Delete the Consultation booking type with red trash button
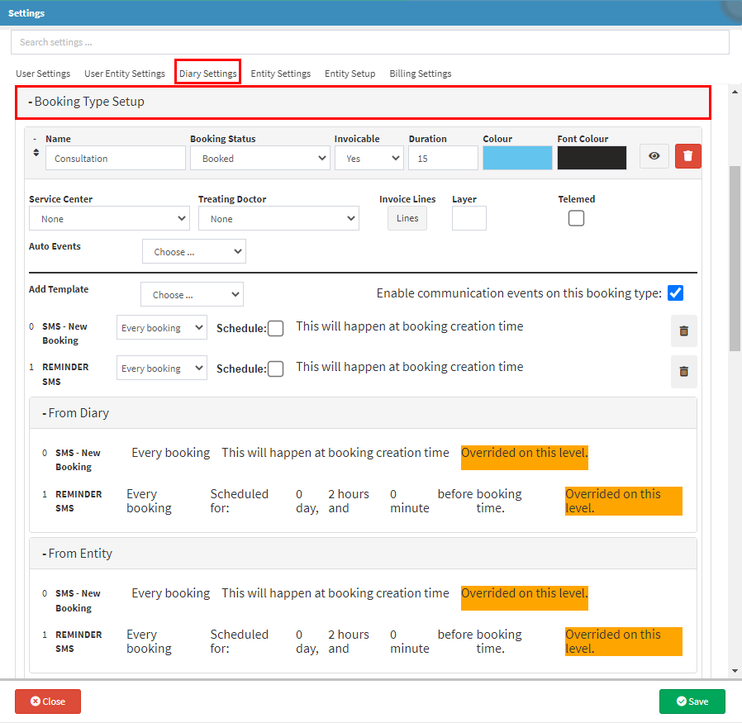The height and width of the screenshot is (723, 742). (x=687, y=156)
